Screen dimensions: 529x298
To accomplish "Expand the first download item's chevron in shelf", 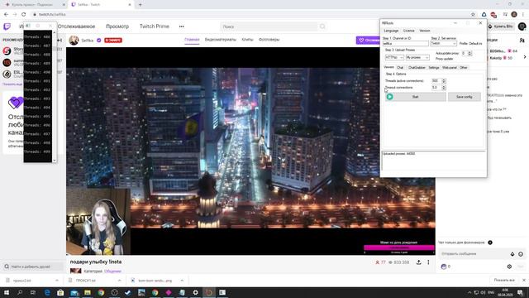I will click(57, 281).
